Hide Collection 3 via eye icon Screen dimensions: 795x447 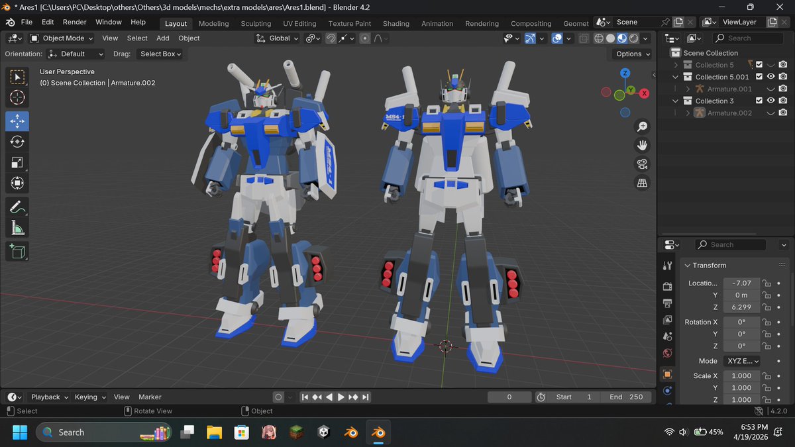pos(770,101)
